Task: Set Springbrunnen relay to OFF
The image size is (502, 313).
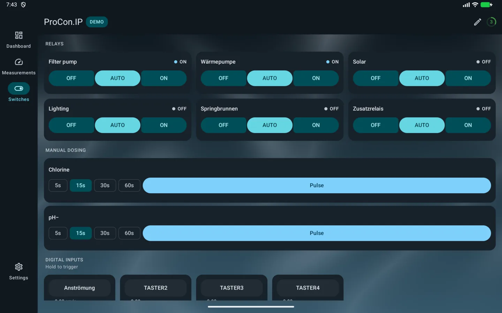Action: (x=223, y=125)
